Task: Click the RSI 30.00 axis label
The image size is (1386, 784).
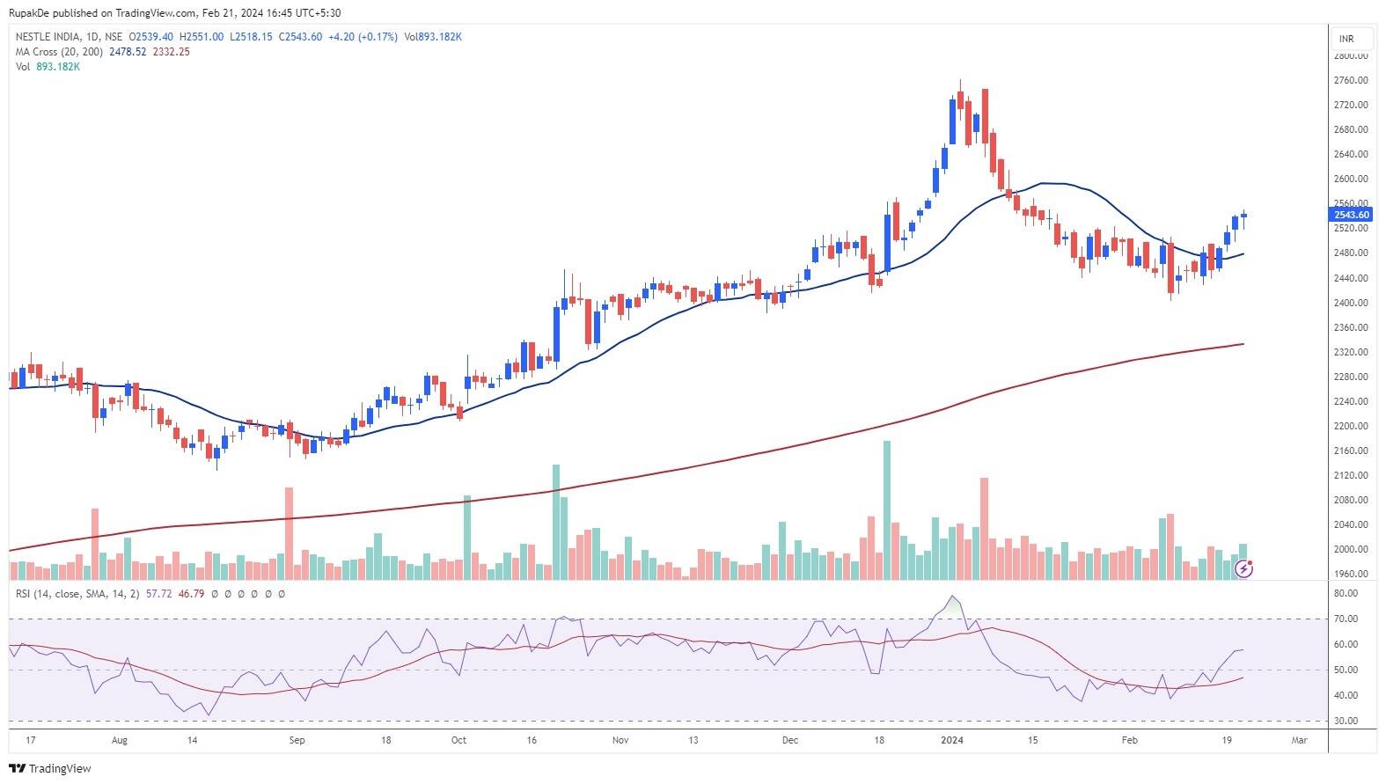Action: [x=1346, y=722]
